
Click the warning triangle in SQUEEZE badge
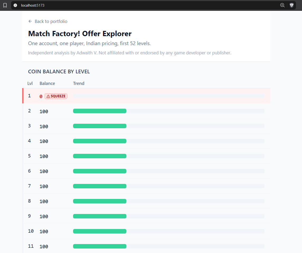[x=48, y=96]
